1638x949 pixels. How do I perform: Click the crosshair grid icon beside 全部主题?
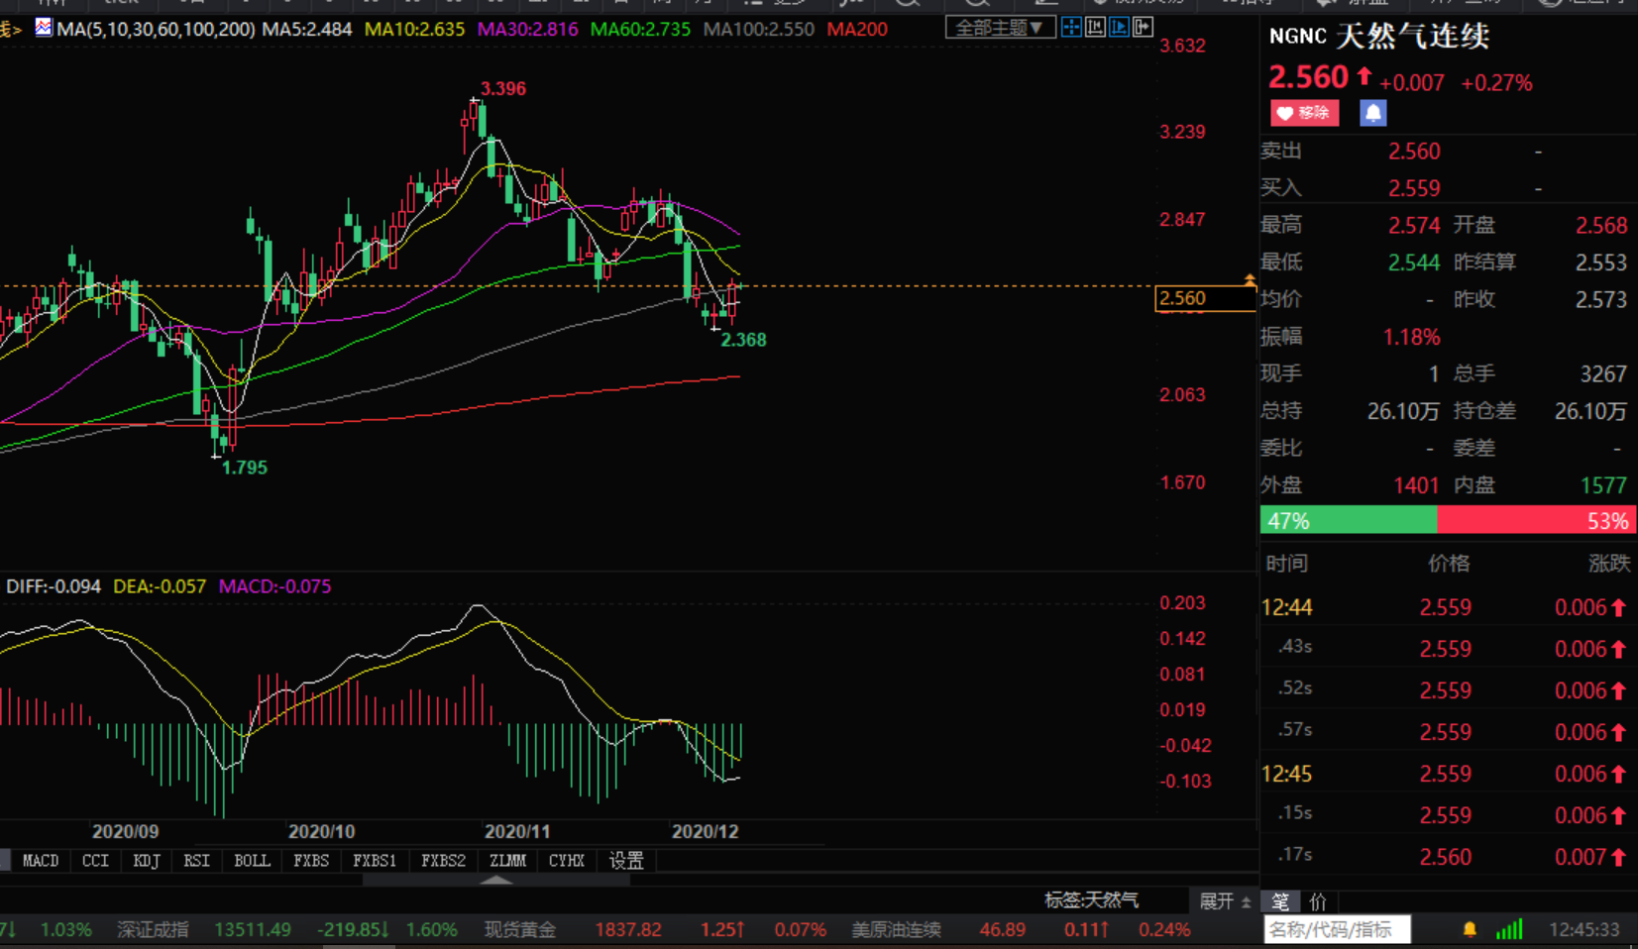[1071, 28]
